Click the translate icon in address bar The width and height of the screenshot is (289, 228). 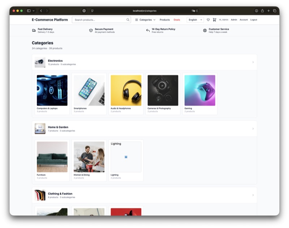coord(193,11)
